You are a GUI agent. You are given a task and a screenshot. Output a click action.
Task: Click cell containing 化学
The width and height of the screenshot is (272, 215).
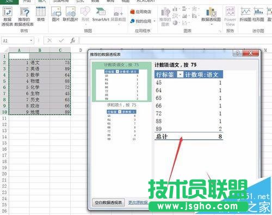40,87
